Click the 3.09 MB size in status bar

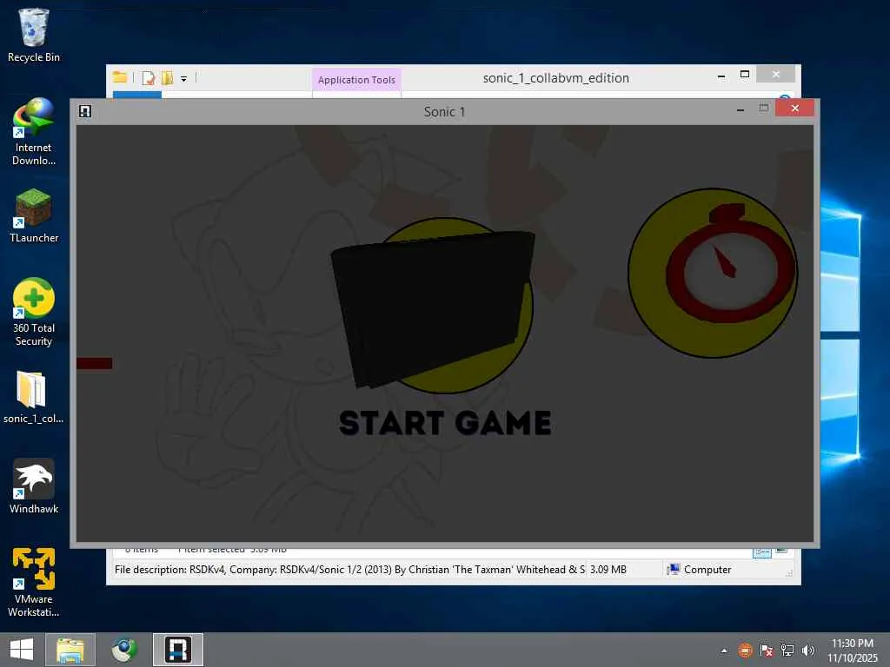point(608,570)
